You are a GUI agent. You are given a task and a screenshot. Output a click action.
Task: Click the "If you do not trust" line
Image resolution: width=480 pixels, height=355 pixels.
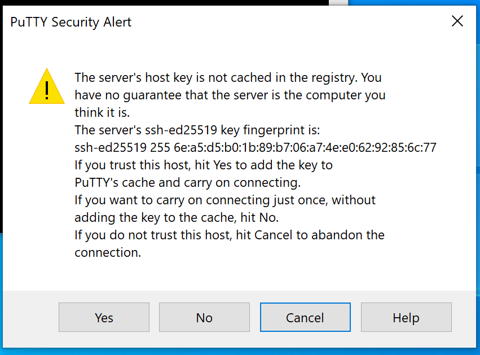point(229,235)
